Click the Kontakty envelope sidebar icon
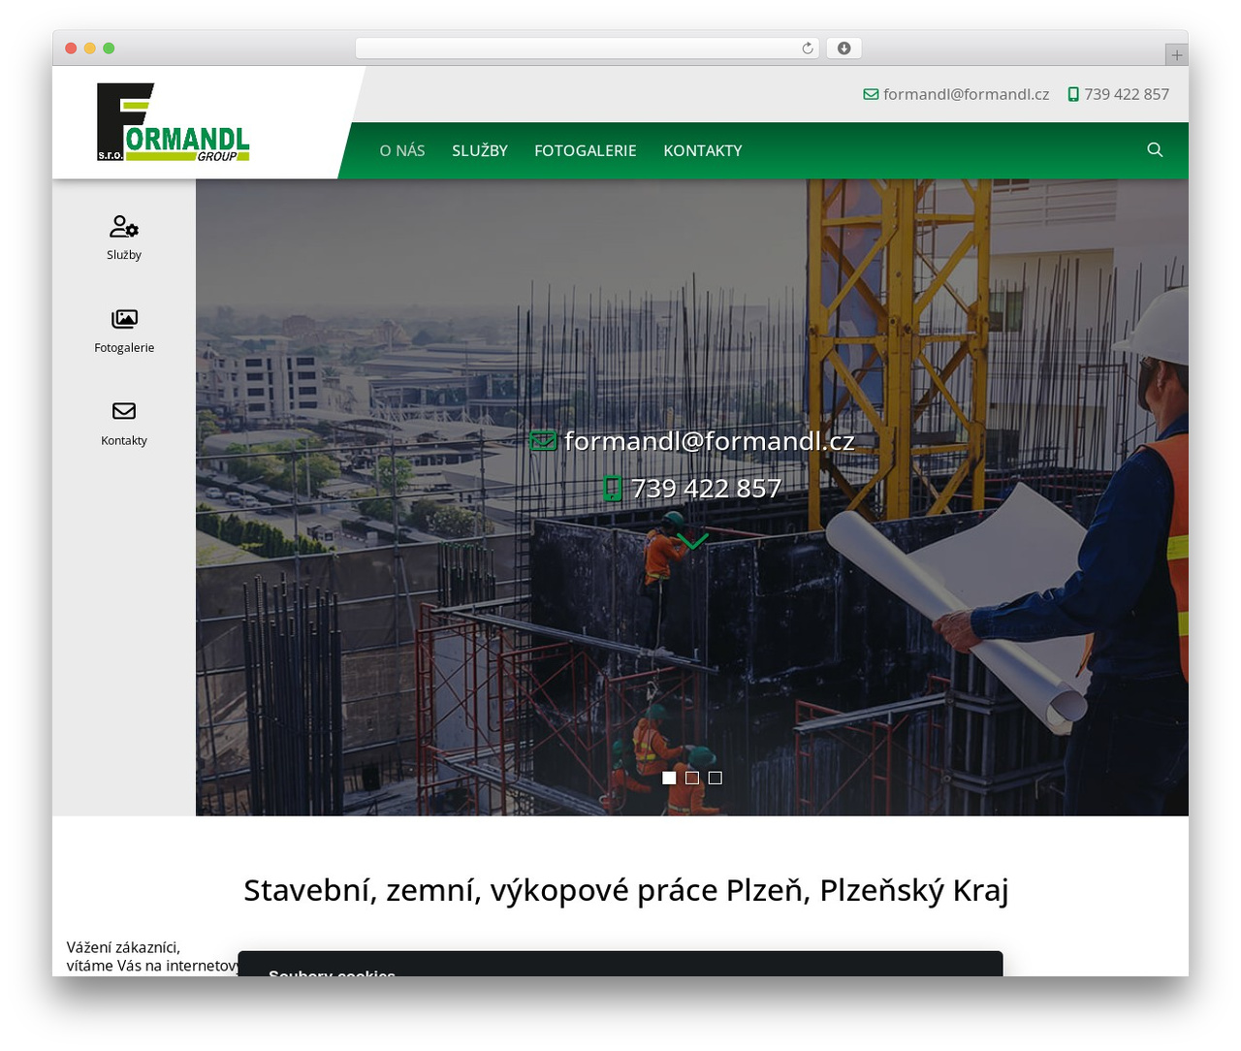This screenshot has width=1241, height=1051. tap(124, 411)
